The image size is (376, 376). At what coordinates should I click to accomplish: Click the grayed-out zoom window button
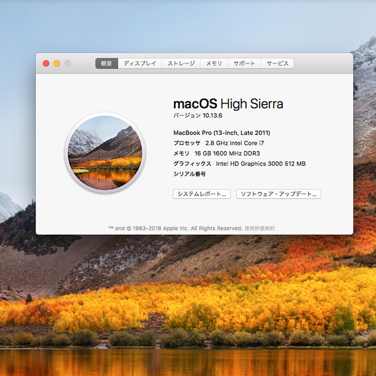click(67, 63)
